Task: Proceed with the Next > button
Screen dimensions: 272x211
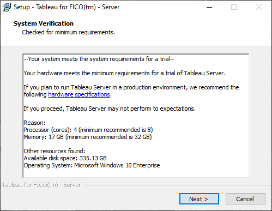Action: [x=199, y=199]
